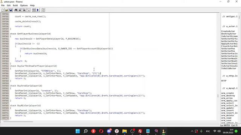Image resolution: width=241 pixels, height=135 pixels.
Task: Open the Build menu
Action: [15, 5]
